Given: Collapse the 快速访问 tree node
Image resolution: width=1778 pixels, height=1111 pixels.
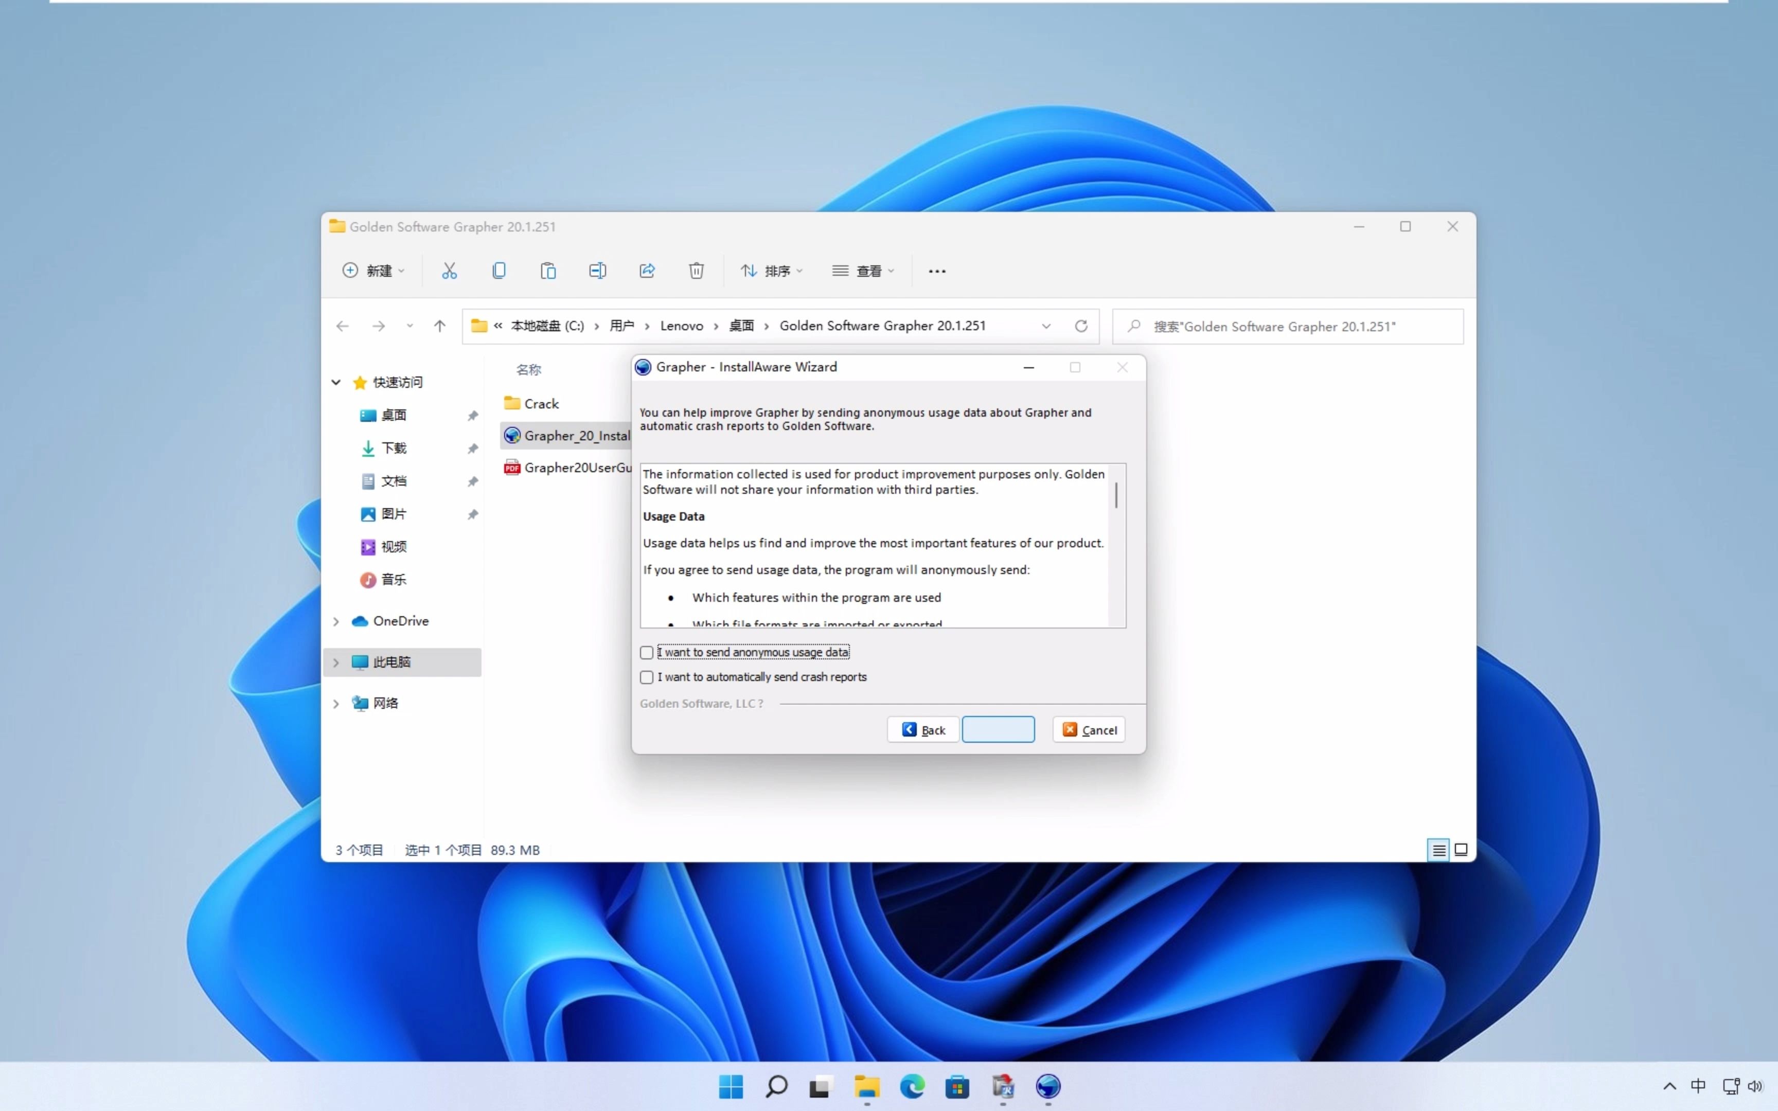Looking at the screenshot, I should pyautogui.click(x=336, y=382).
